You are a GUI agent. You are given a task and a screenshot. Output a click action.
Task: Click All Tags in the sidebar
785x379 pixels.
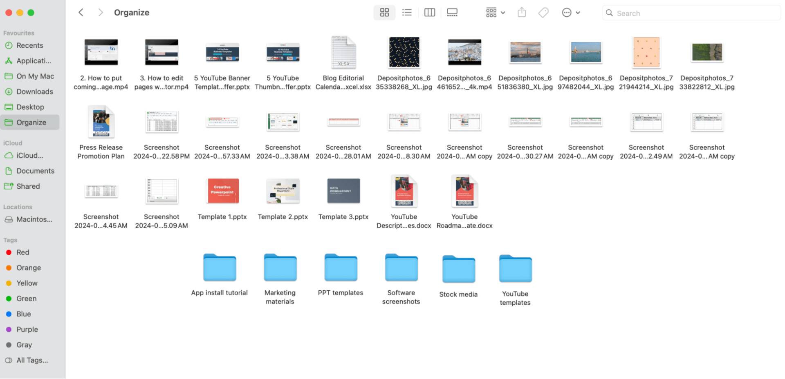tap(32, 360)
